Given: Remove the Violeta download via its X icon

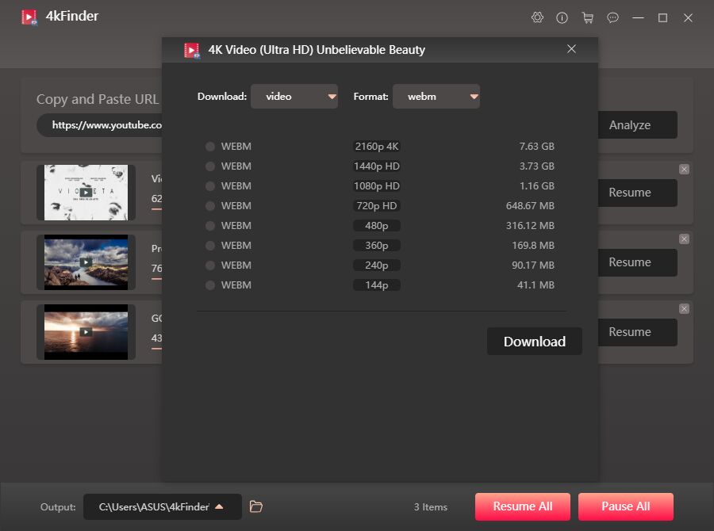Looking at the screenshot, I should point(684,169).
